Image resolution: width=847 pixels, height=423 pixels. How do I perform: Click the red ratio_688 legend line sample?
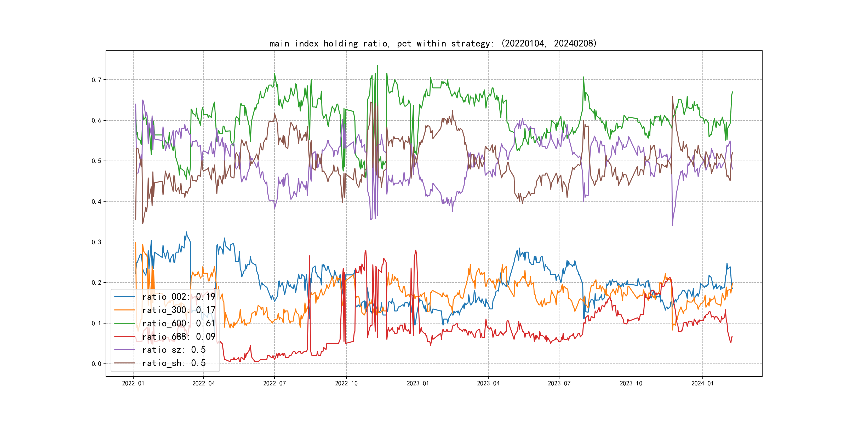pyautogui.click(x=125, y=337)
